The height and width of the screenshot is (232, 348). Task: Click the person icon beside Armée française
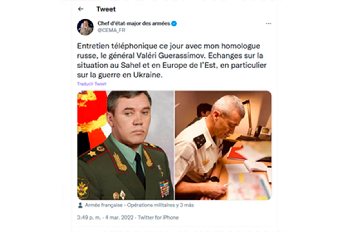point(80,205)
